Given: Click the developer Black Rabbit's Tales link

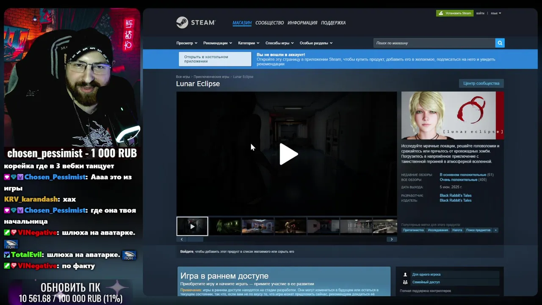Looking at the screenshot, I should click(455, 195).
